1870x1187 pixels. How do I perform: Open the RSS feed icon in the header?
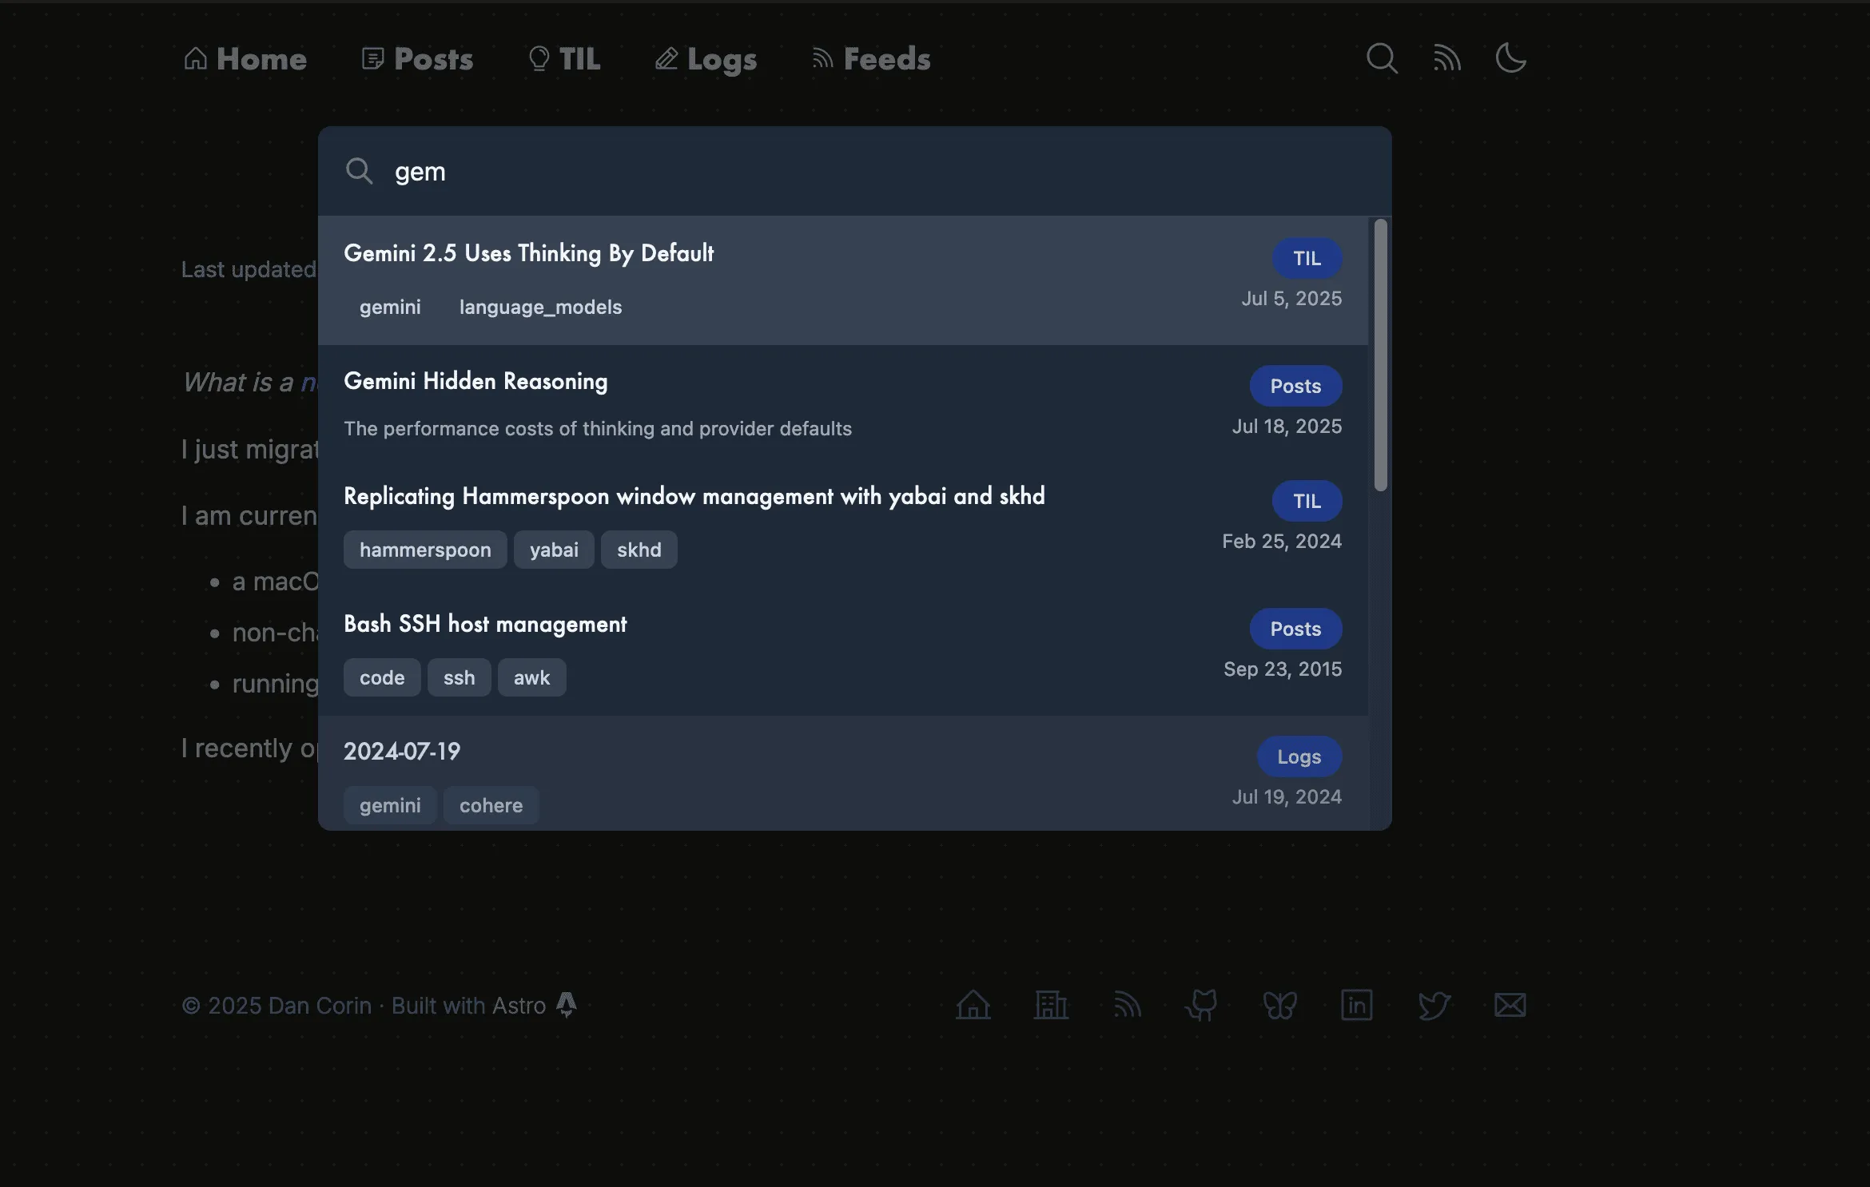[x=1446, y=58]
